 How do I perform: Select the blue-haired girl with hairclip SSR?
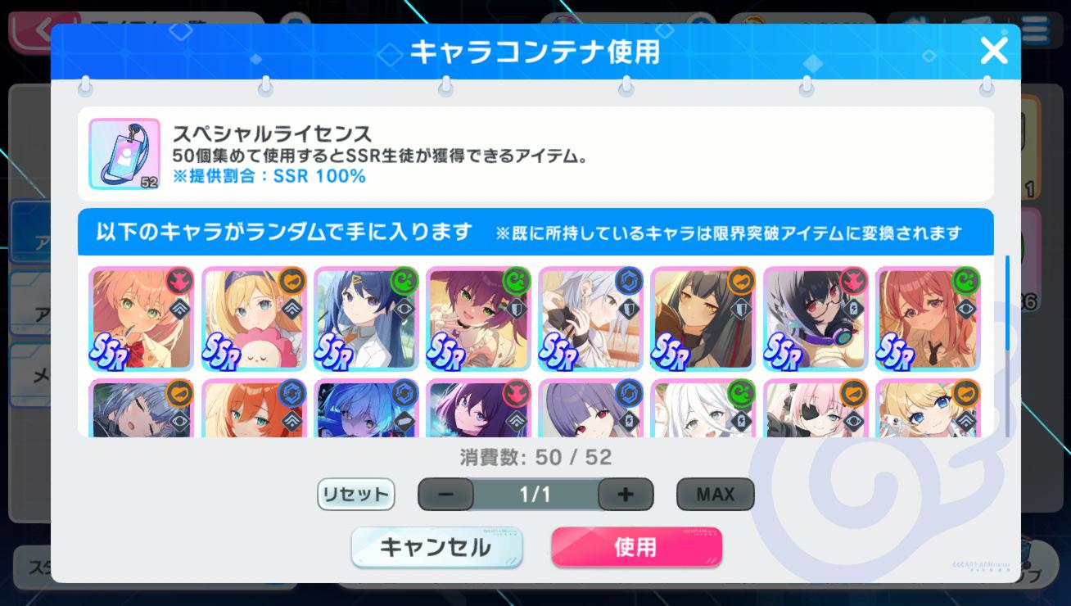tap(366, 319)
